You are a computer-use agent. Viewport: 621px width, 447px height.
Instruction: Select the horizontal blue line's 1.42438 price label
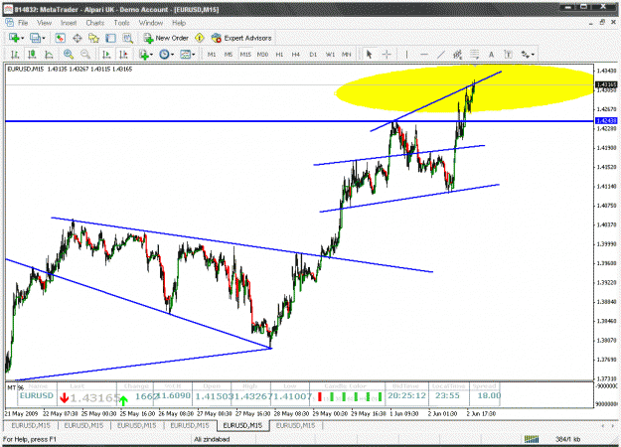click(x=606, y=121)
